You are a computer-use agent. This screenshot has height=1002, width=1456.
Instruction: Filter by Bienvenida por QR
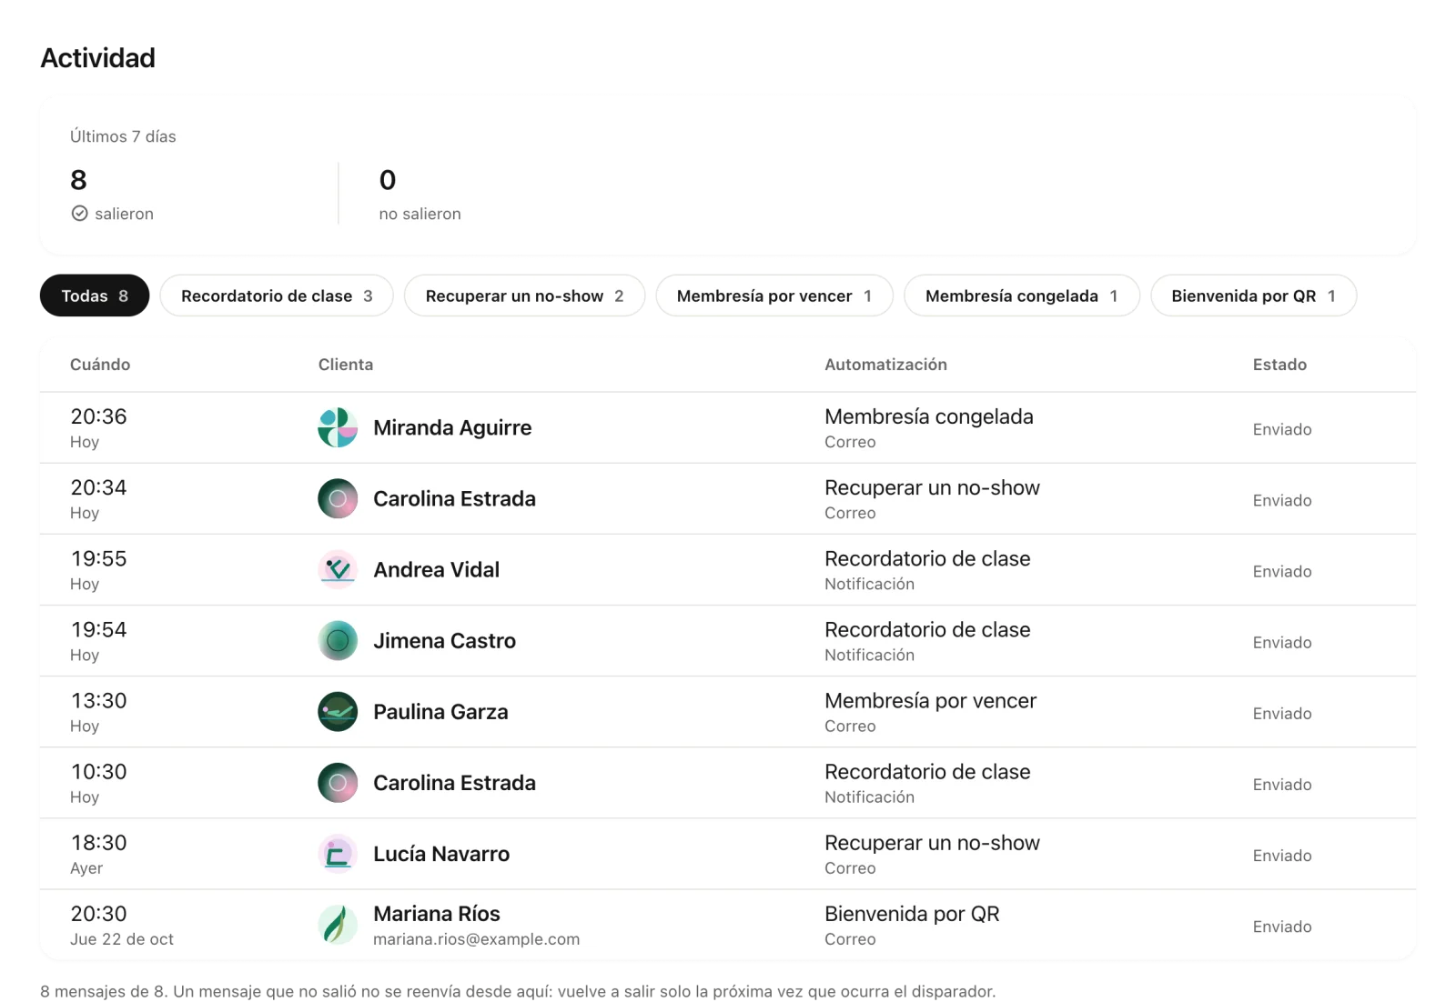tap(1254, 296)
